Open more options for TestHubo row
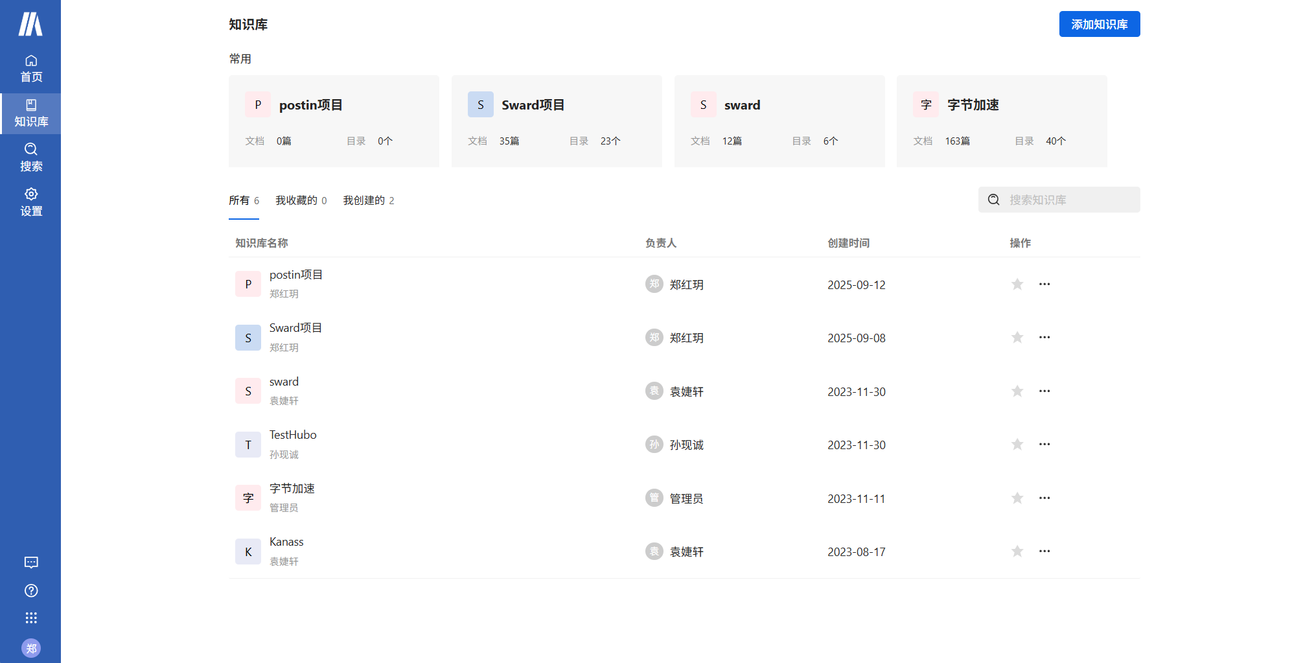1303x663 pixels. click(1044, 444)
